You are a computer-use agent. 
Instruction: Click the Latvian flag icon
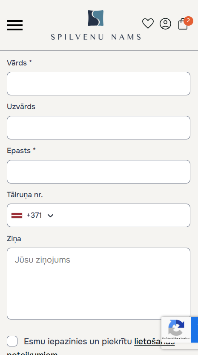(17, 216)
